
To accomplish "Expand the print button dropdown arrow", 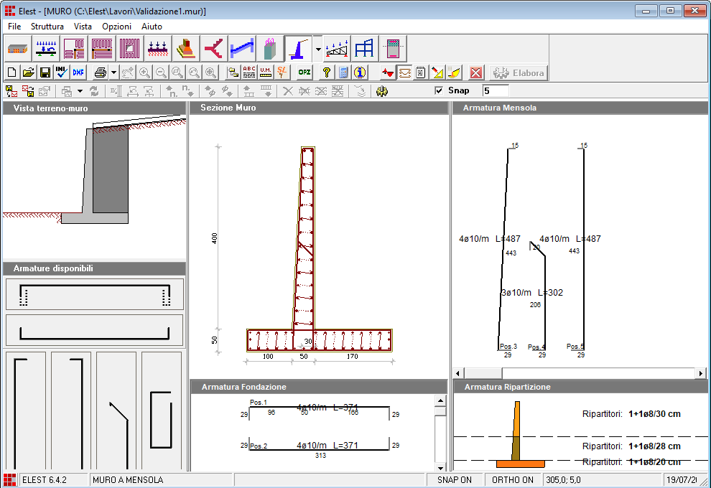I will 113,72.
